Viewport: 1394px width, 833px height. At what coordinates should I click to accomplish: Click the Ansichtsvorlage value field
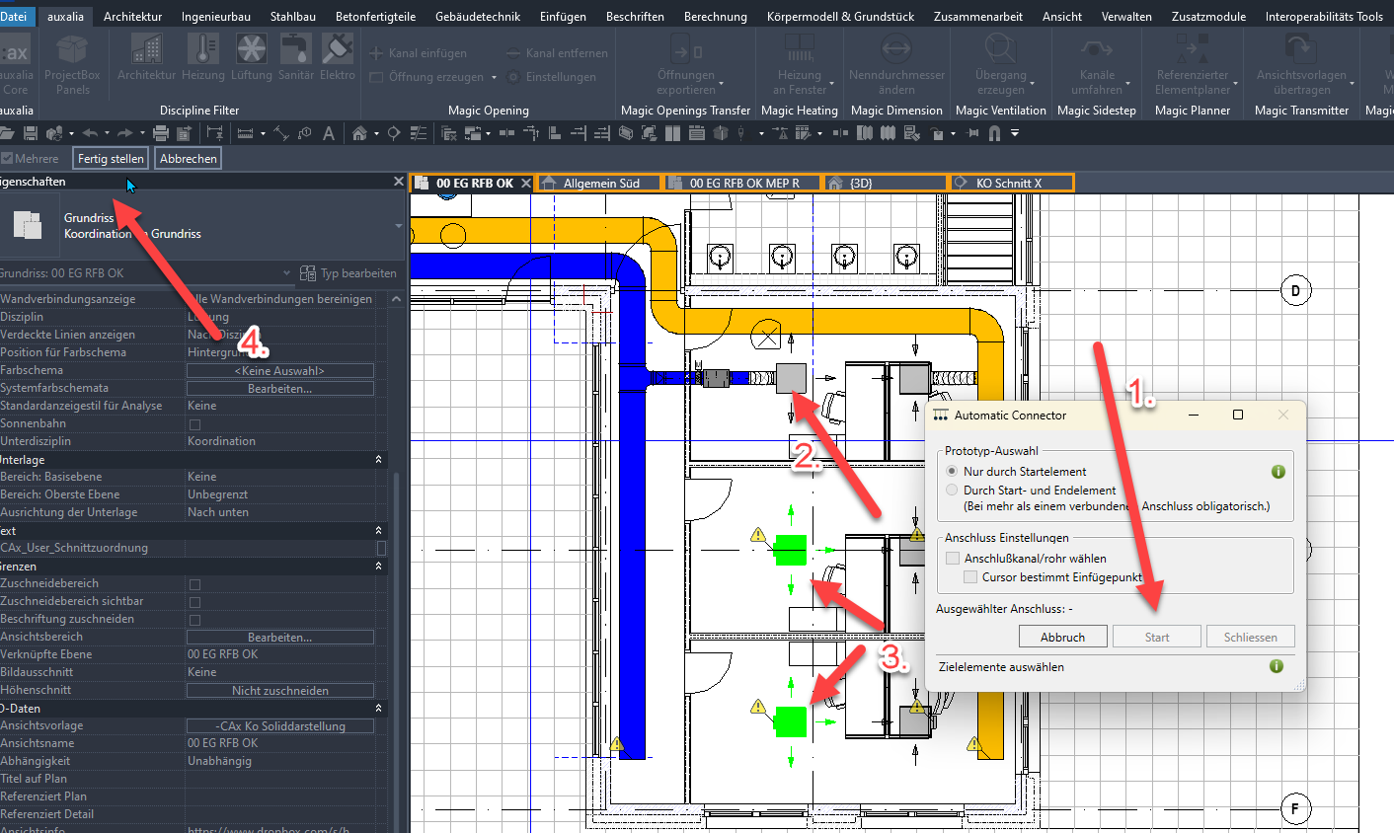click(280, 726)
